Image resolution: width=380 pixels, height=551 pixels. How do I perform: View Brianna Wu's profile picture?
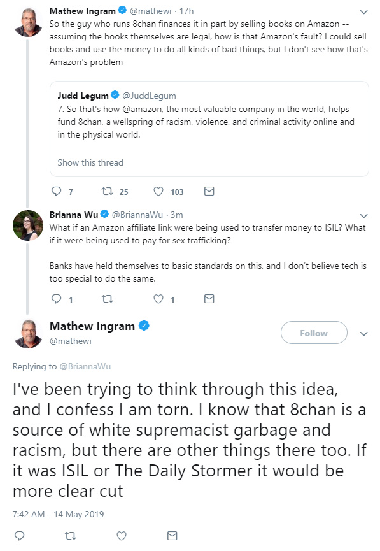[x=27, y=225]
